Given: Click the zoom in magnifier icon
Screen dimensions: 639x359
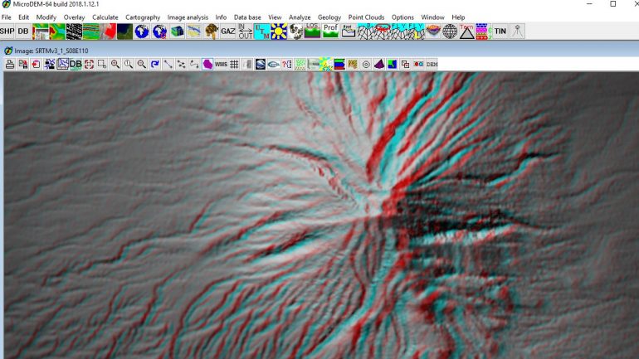Looking at the screenshot, I should click(x=115, y=64).
